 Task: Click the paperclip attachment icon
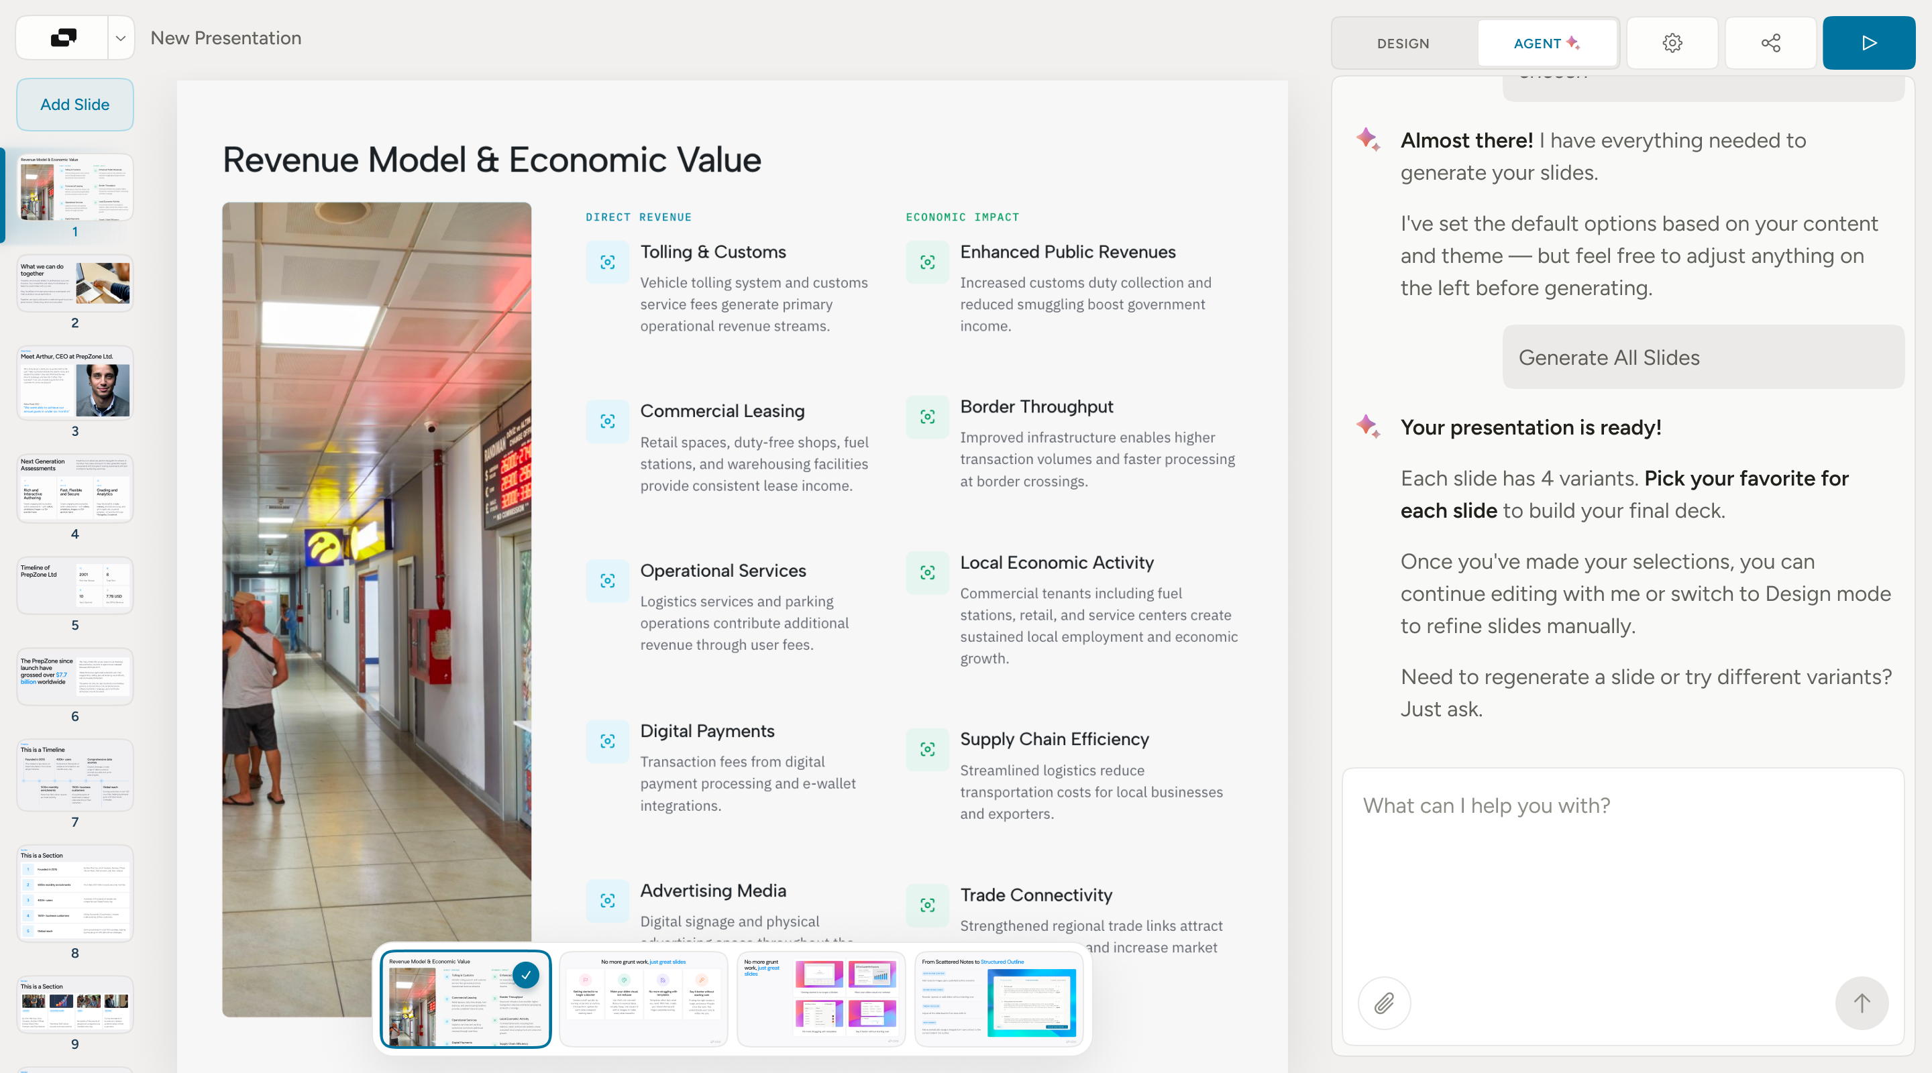pos(1384,1003)
